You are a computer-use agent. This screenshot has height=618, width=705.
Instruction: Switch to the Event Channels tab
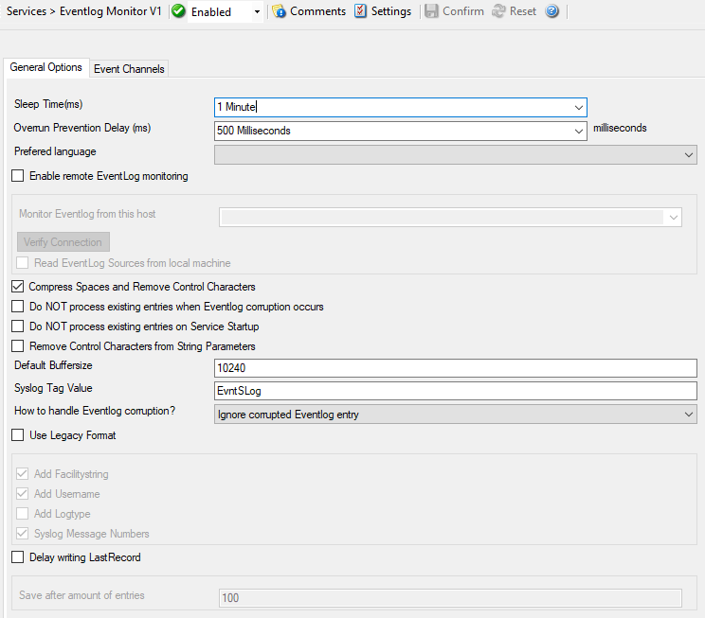129,68
